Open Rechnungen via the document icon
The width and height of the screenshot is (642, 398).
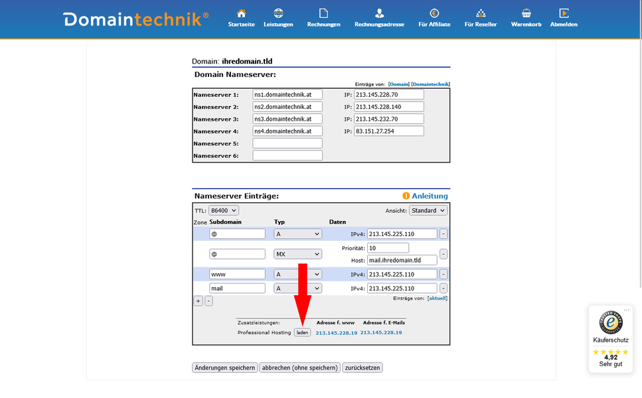(323, 12)
